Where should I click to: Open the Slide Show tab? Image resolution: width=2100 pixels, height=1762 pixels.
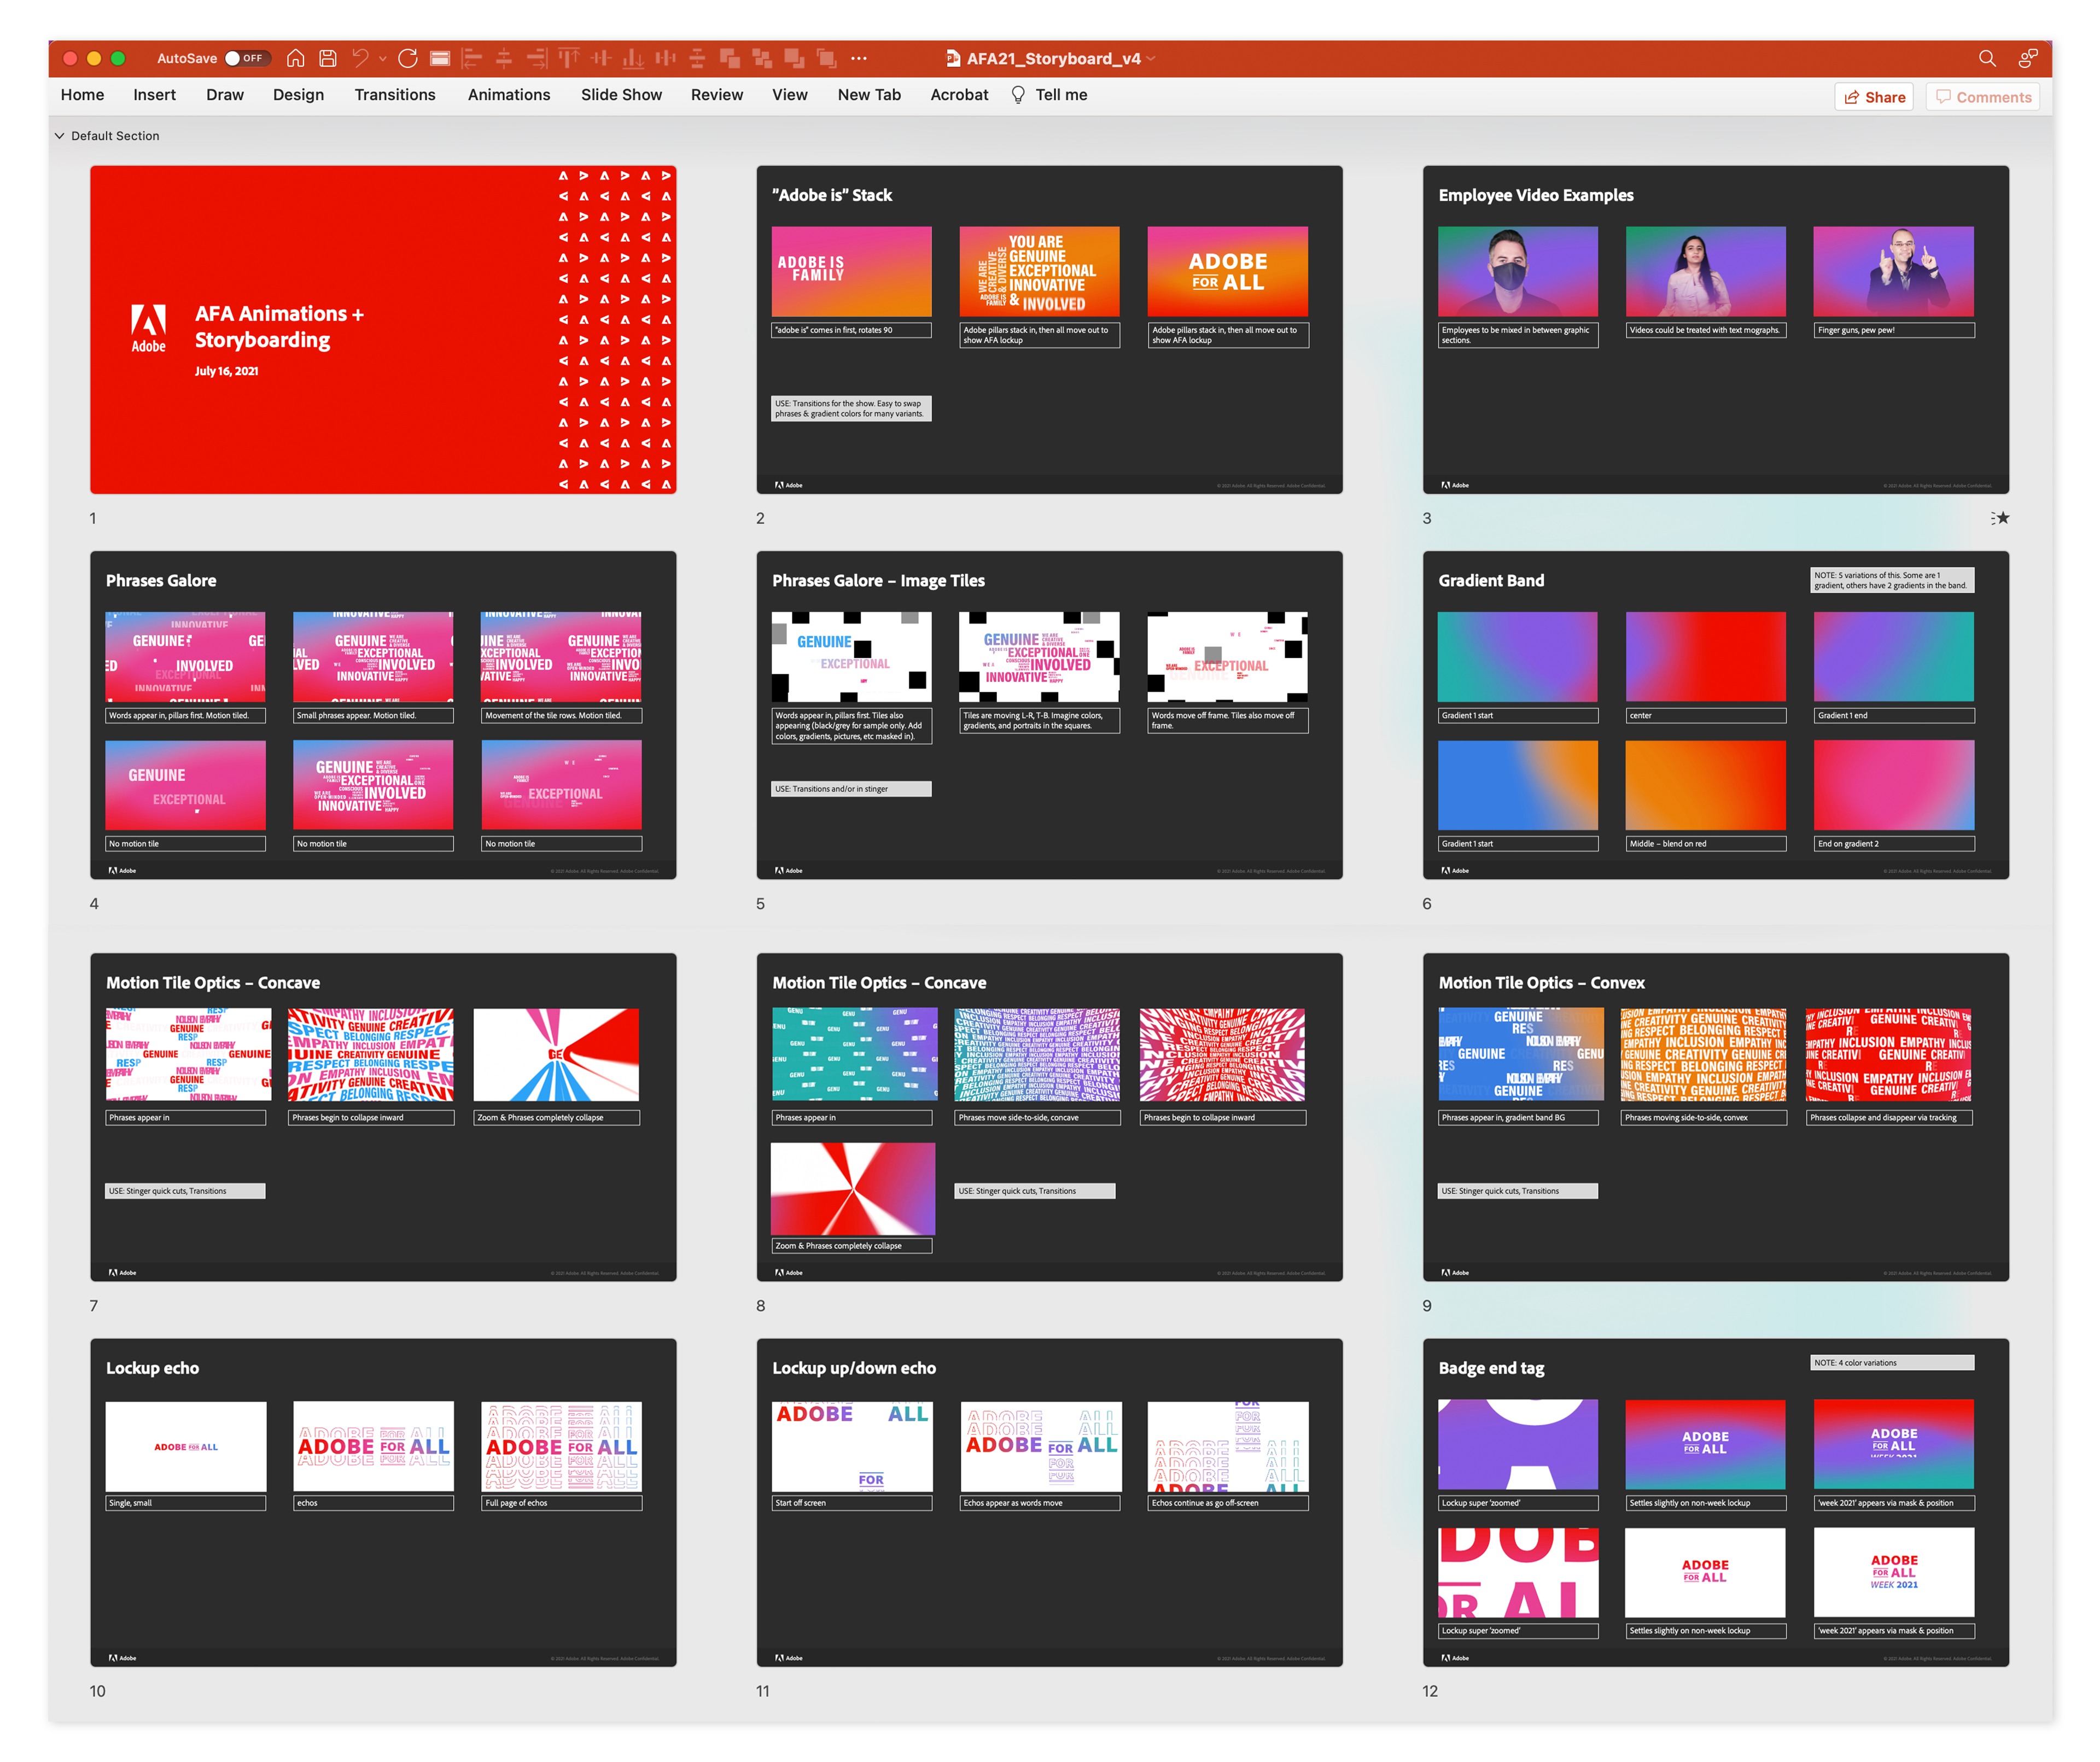[x=621, y=95]
